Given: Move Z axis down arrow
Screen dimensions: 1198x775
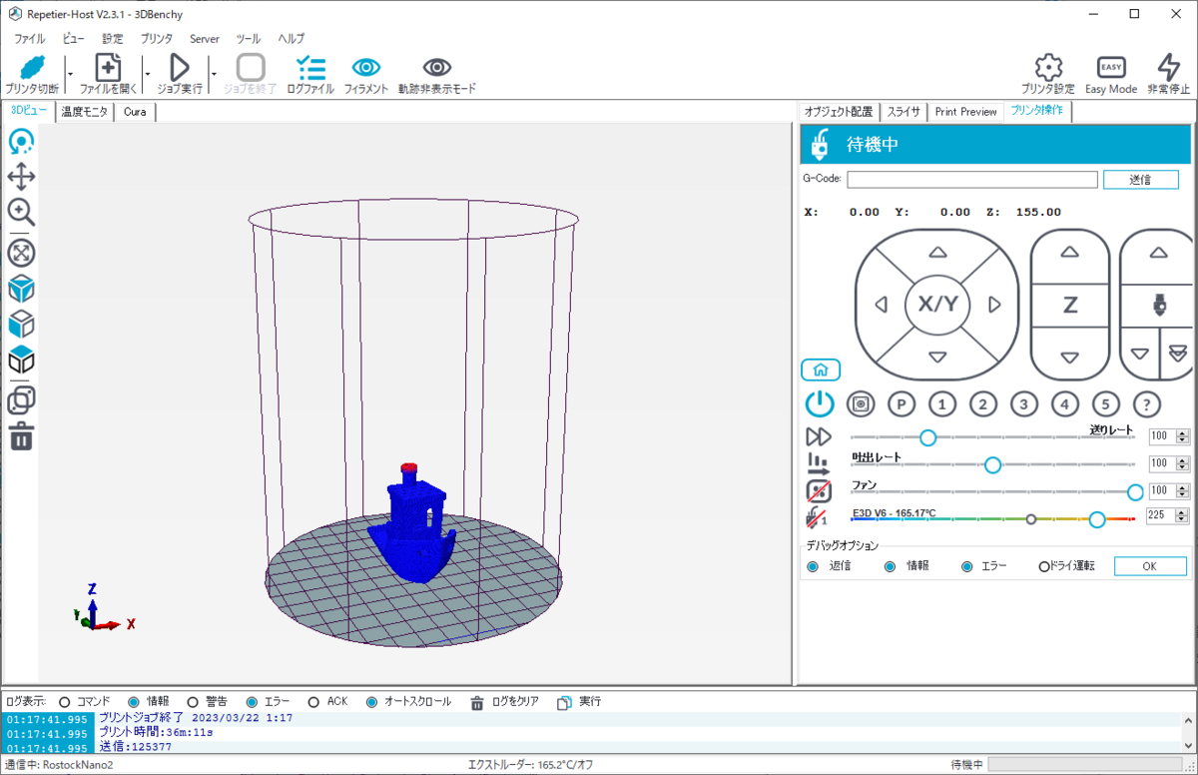Looking at the screenshot, I should point(1070,357).
